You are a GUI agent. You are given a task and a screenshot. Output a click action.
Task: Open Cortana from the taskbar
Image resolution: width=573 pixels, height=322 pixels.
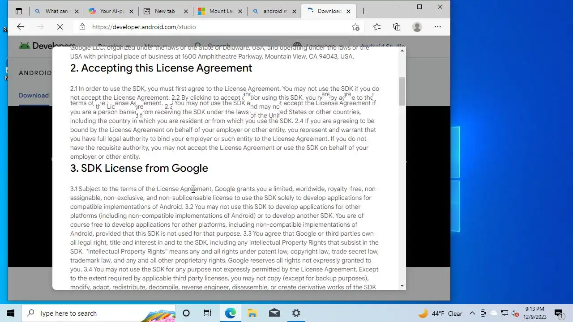point(186,313)
